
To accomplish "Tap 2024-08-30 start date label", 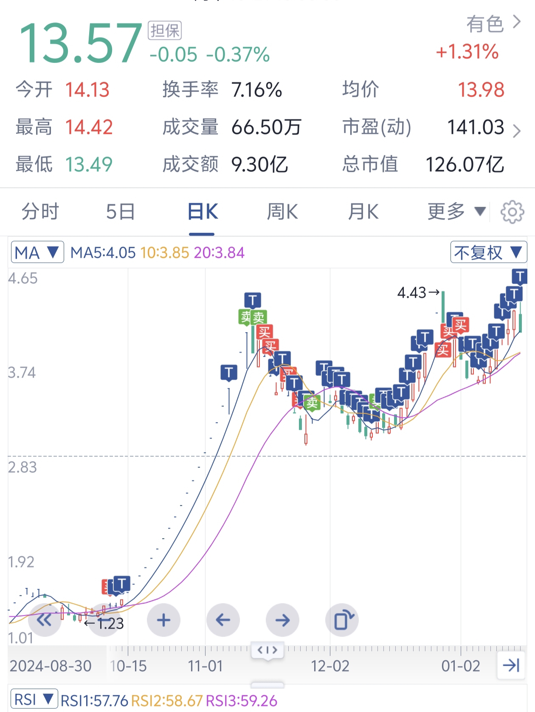I will (51, 666).
